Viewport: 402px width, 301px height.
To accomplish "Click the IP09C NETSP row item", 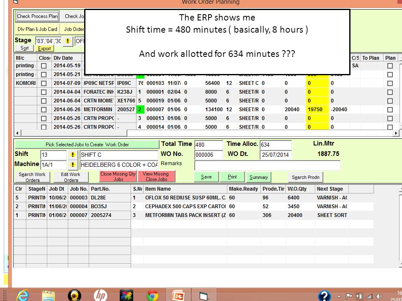I will coord(99,83).
